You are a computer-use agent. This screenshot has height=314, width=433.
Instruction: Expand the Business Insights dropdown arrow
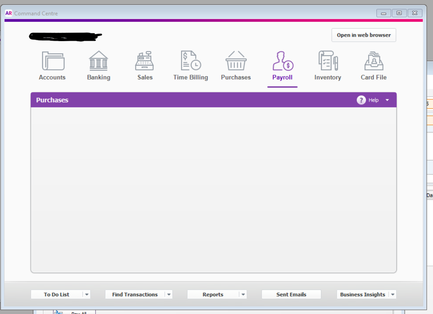[393, 295]
